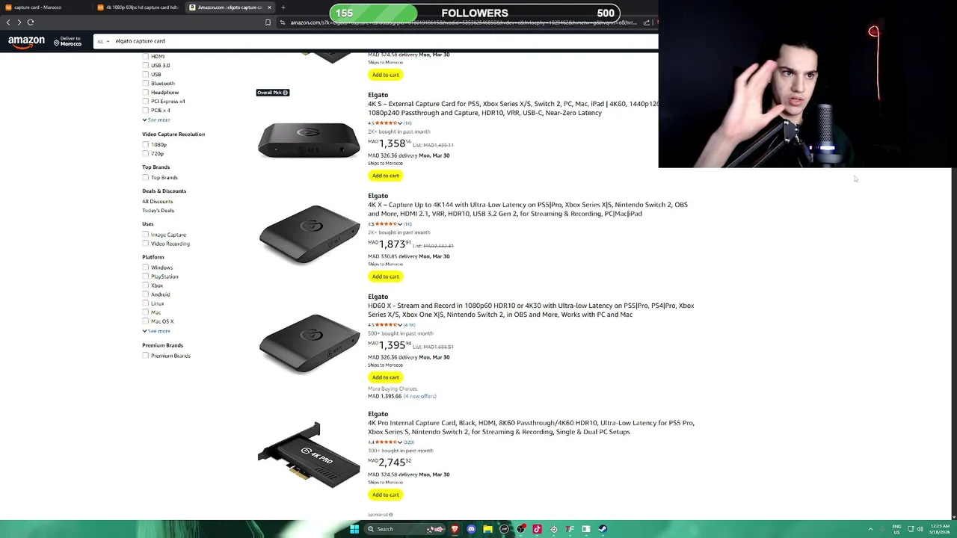Enable the PlayStation platform checkbox
The width and height of the screenshot is (957, 538).
pyautogui.click(x=146, y=276)
